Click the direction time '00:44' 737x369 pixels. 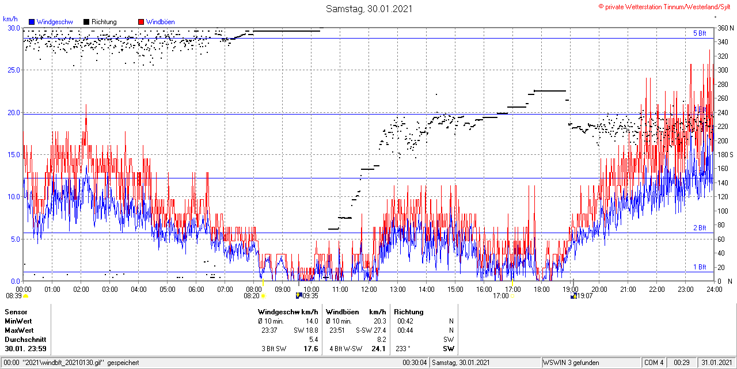pyautogui.click(x=405, y=330)
